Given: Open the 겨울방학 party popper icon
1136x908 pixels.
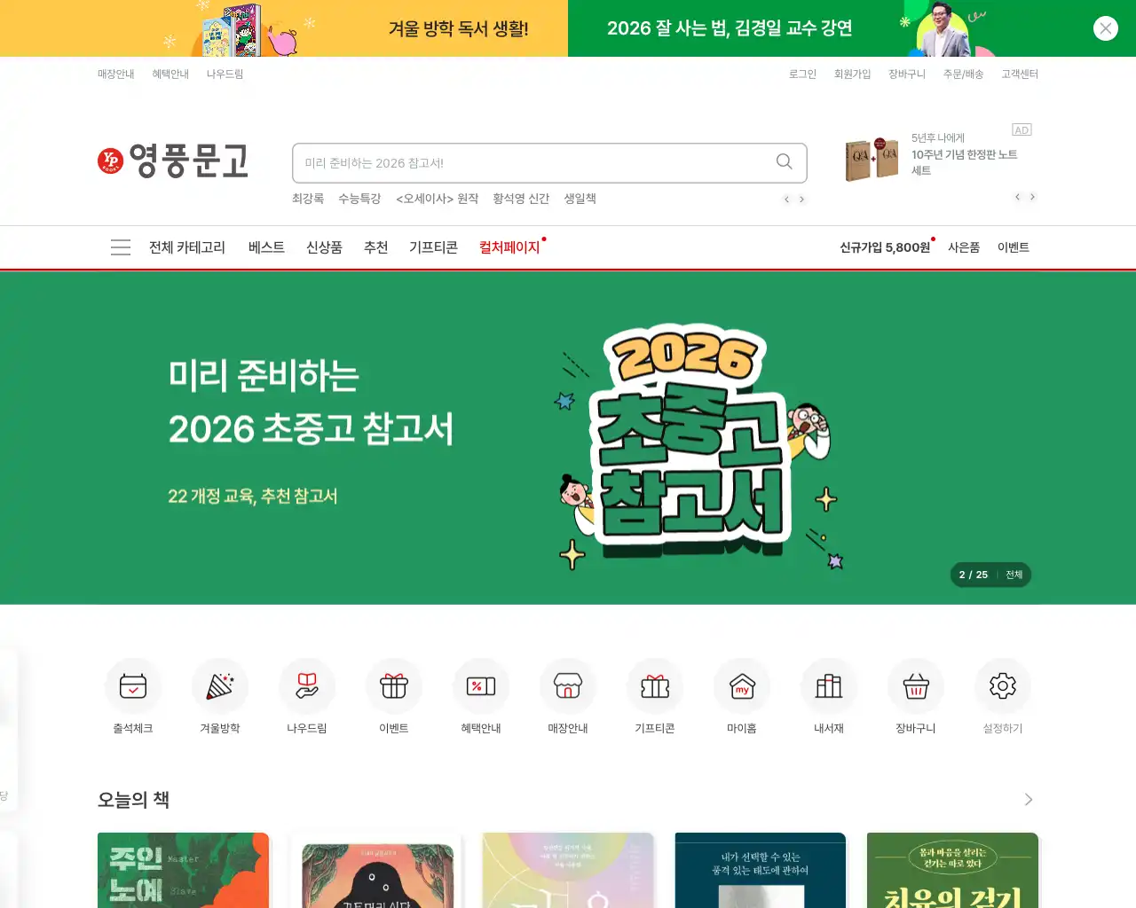Looking at the screenshot, I should [220, 685].
